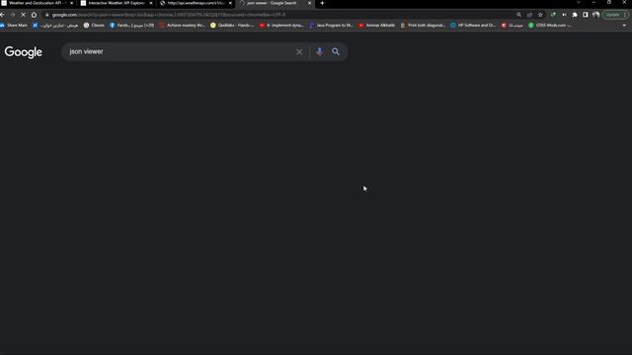
Task: Bookmark this page with the star icon
Action: [x=540, y=15]
